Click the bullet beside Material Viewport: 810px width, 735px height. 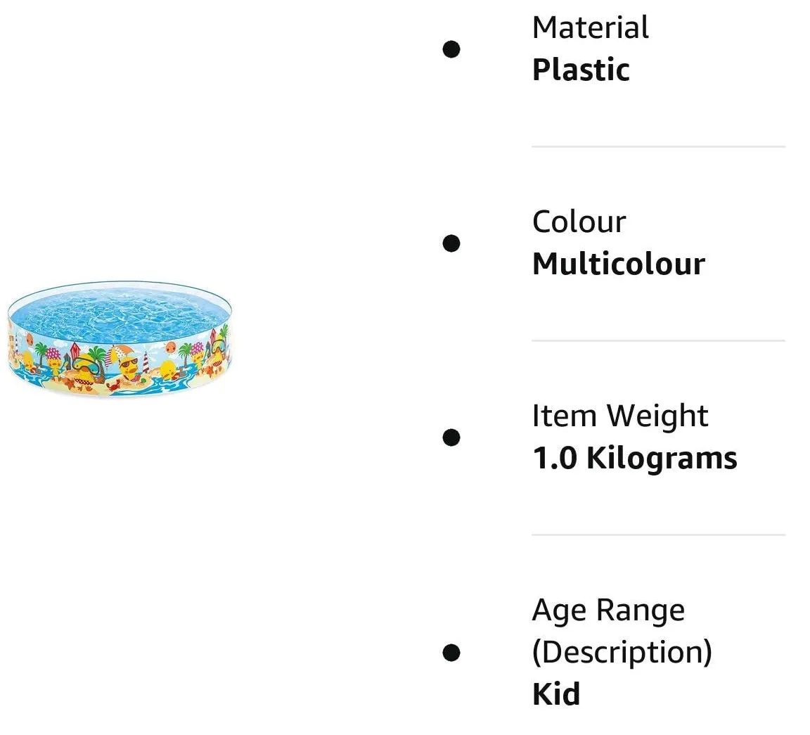[451, 49]
